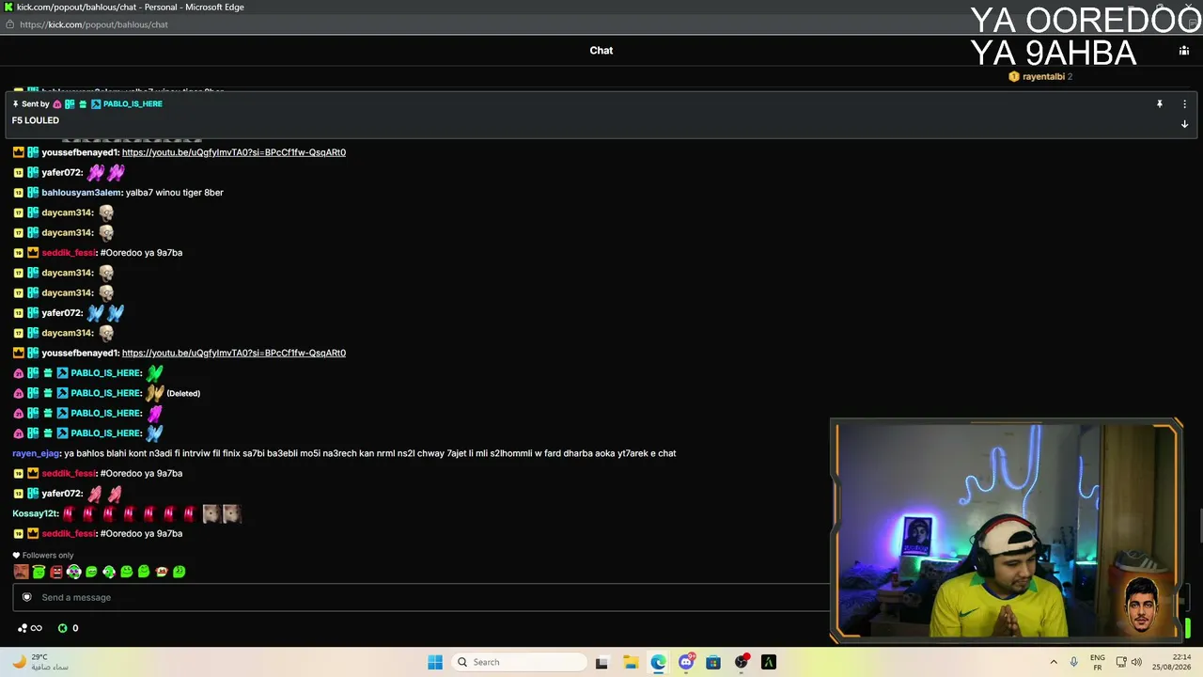Click the Windows taskbar Search box

520,662
